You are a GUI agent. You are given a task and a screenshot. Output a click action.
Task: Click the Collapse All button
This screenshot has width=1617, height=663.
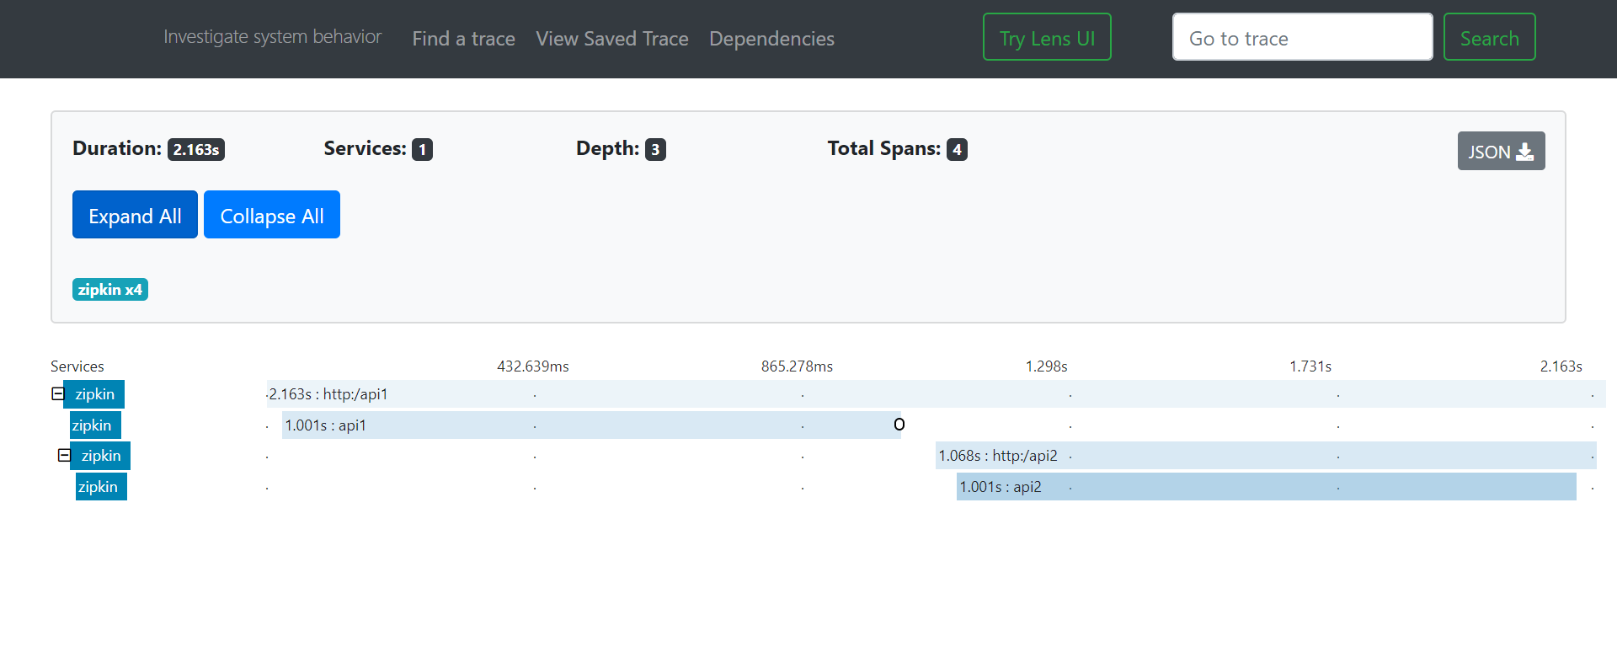point(272,215)
